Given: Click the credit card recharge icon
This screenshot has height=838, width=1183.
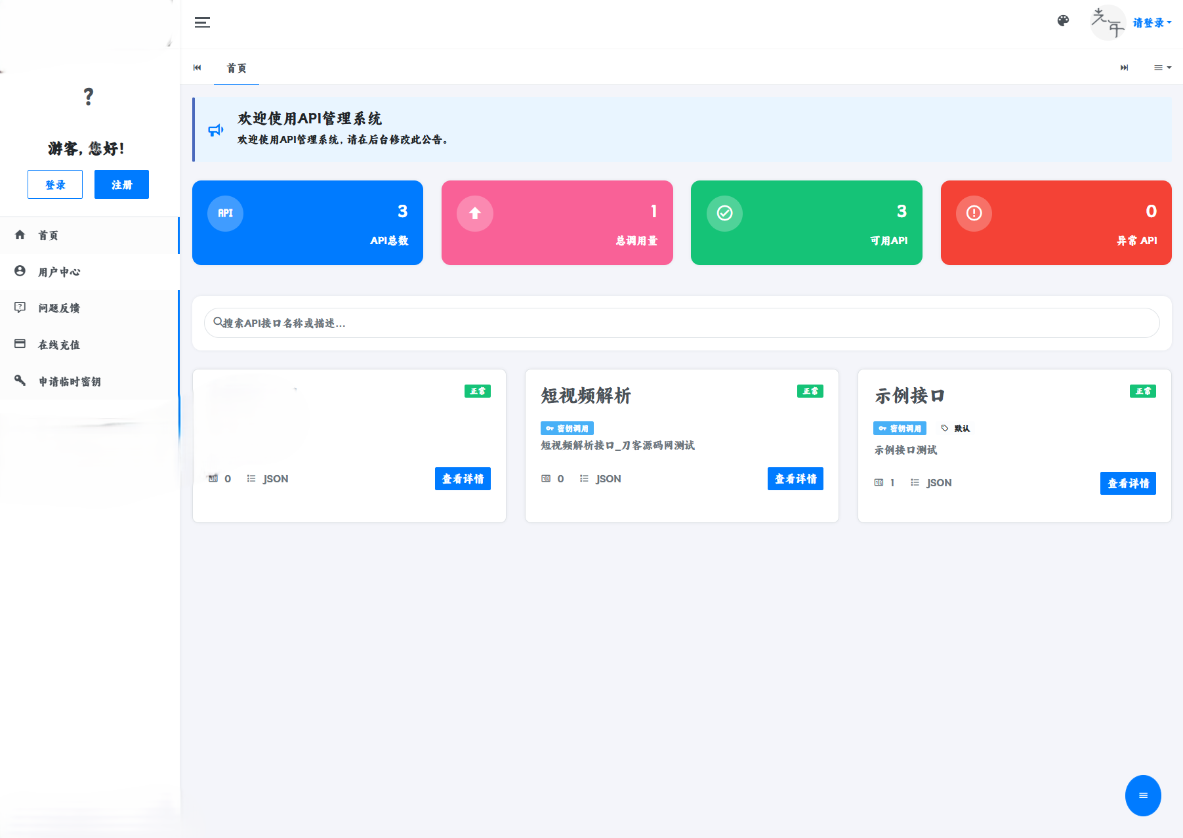Looking at the screenshot, I should [20, 344].
